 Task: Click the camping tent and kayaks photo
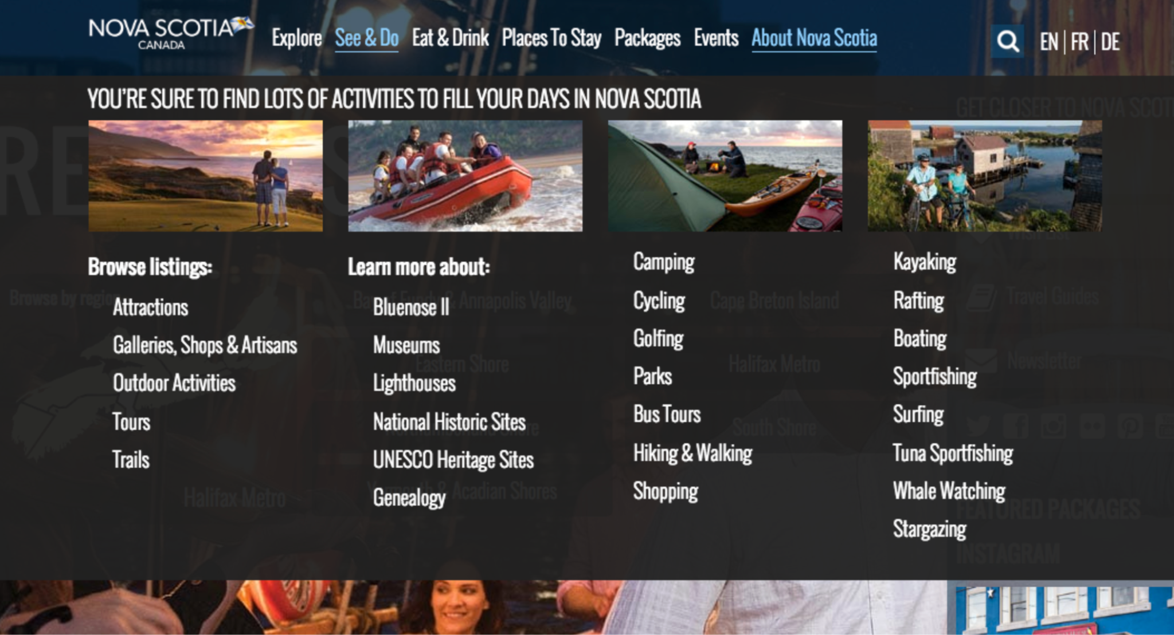click(x=725, y=176)
